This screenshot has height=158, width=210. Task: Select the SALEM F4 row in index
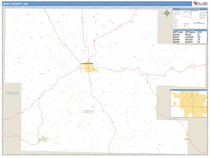click(x=190, y=42)
